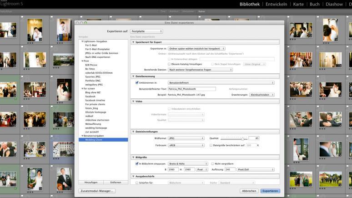
Task: Open the Zusatzmodul-Manager
Action: point(97,191)
